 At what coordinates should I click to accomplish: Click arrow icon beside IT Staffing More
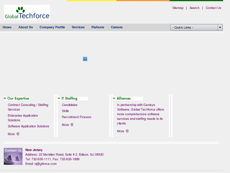pyautogui.click(x=71, y=124)
